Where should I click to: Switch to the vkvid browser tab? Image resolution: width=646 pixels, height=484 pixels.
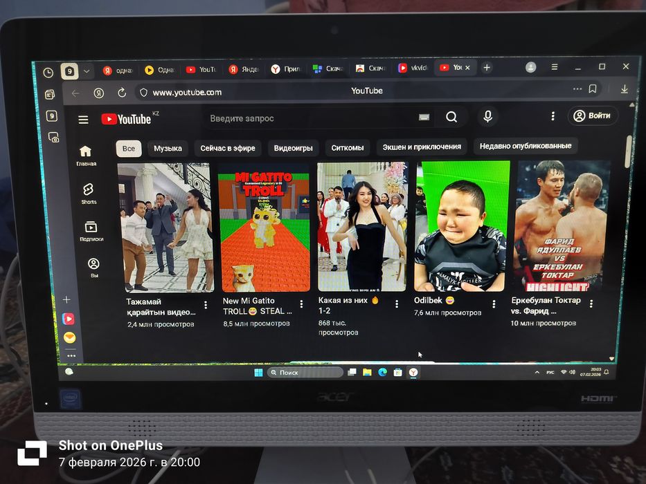click(x=413, y=68)
